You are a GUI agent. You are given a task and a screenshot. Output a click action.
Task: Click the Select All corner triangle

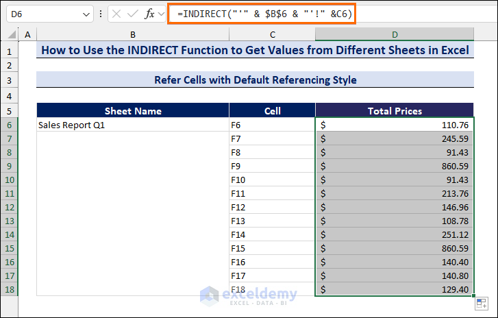(10, 34)
